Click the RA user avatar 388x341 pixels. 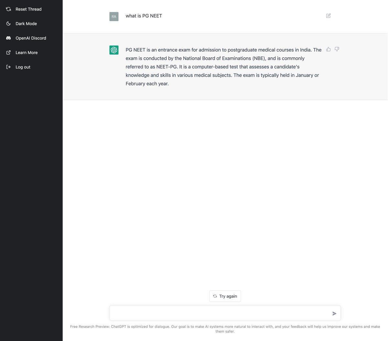pos(114,16)
